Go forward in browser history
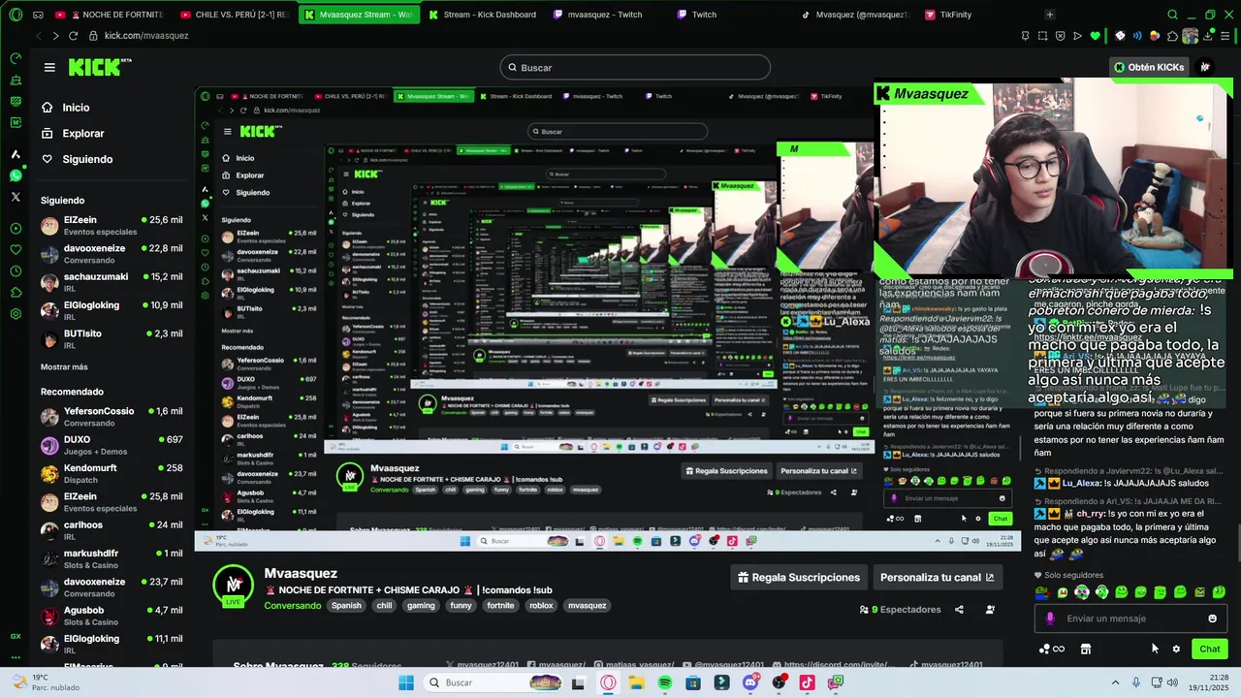 click(x=55, y=36)
